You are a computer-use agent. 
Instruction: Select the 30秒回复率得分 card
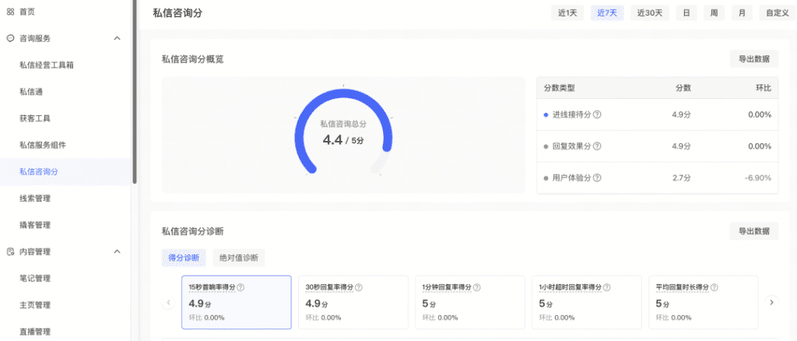point(353,302)
